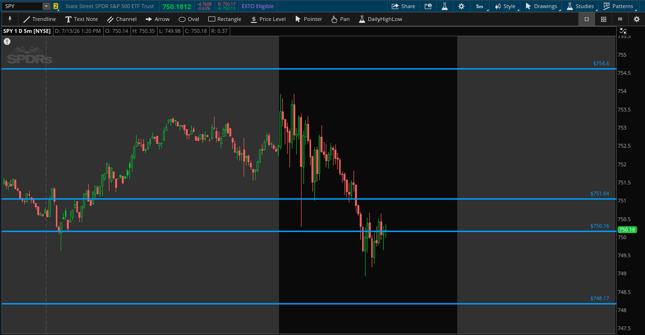The width and height of the screenshot is (645, 335).
Task: Click the calendar alert icon beside Share
Action: tap(428, 6)
